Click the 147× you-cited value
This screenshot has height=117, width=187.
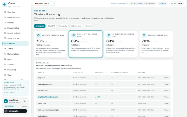pyautogui.click(x=98, y=97)
